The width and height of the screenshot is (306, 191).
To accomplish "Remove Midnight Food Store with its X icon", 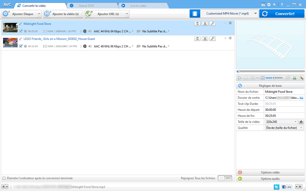I will pyautogui.click(x=230, y=23).
